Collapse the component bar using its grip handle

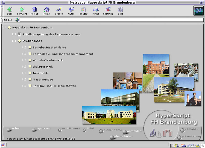click(x=172, y=145)
